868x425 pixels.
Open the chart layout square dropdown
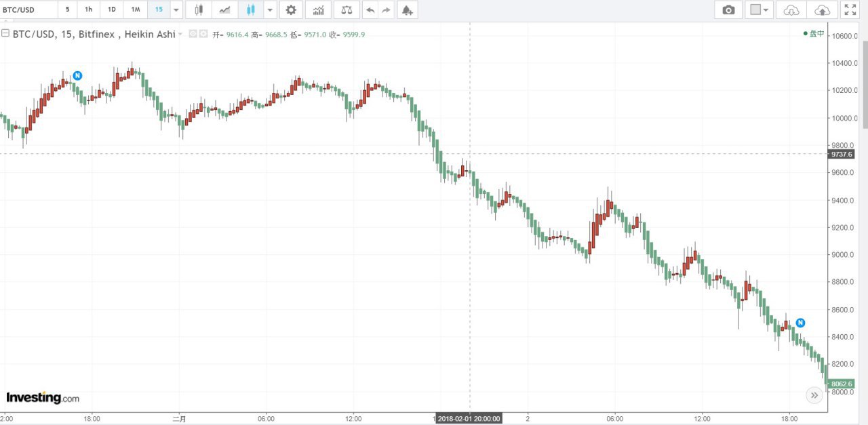[x=759, y=10]
